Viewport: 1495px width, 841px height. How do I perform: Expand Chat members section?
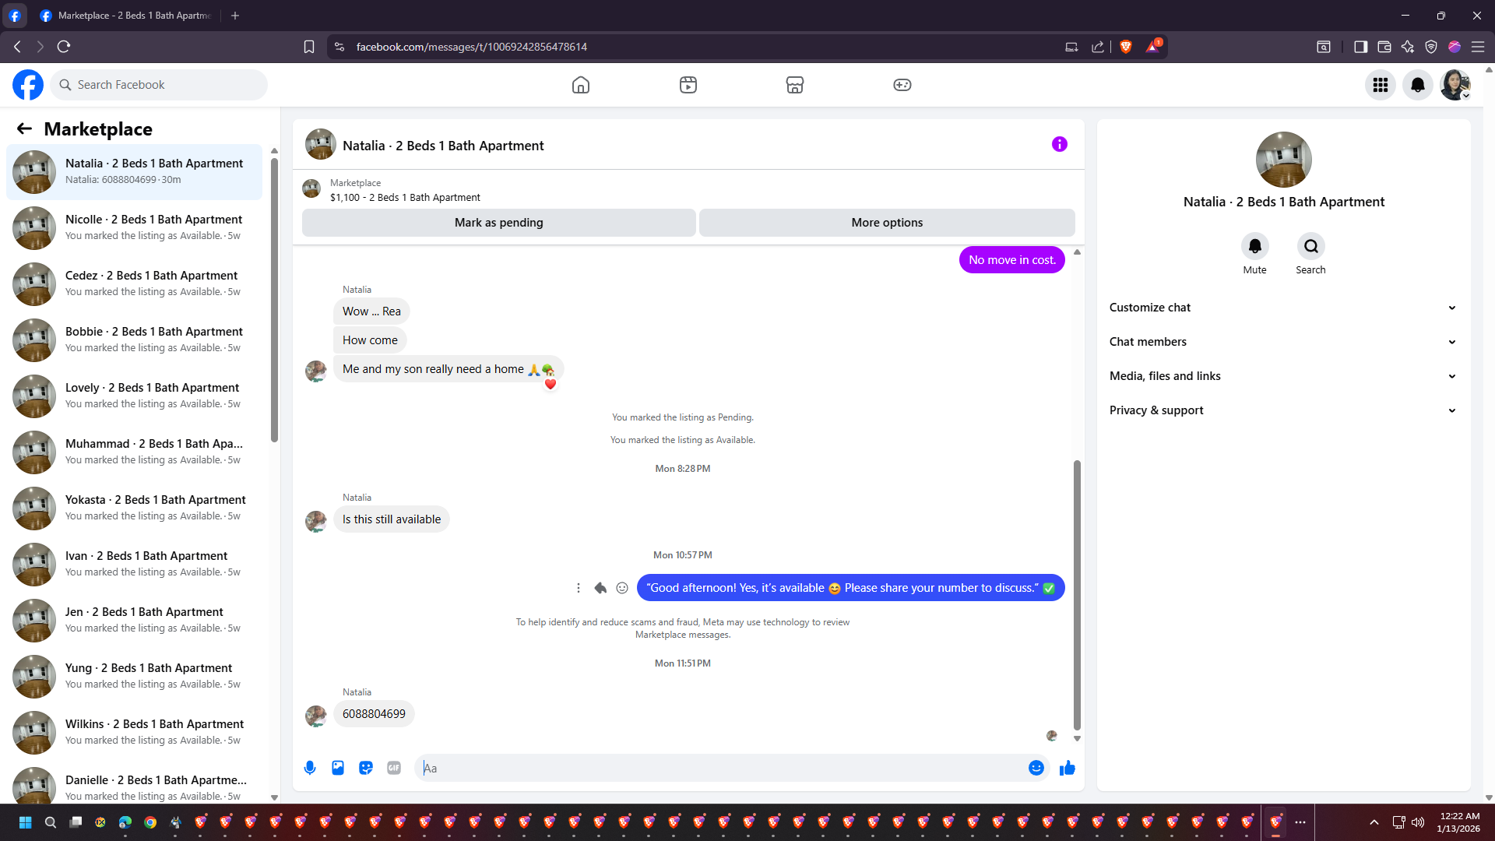click(1282, 342)
